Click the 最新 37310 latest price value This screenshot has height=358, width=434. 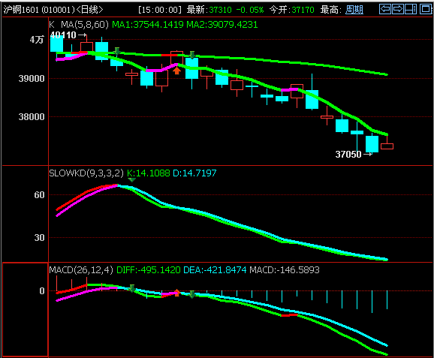(x=220, y=10)
